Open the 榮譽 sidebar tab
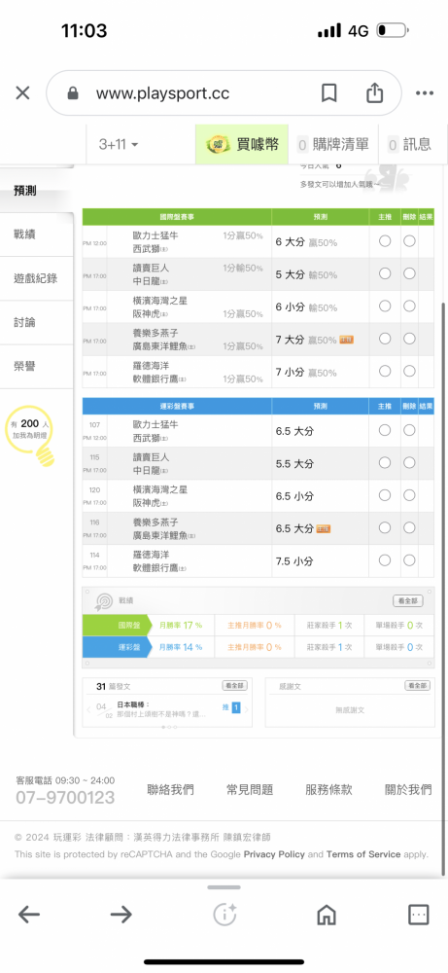The image size is (448, 973). [36, 366]
